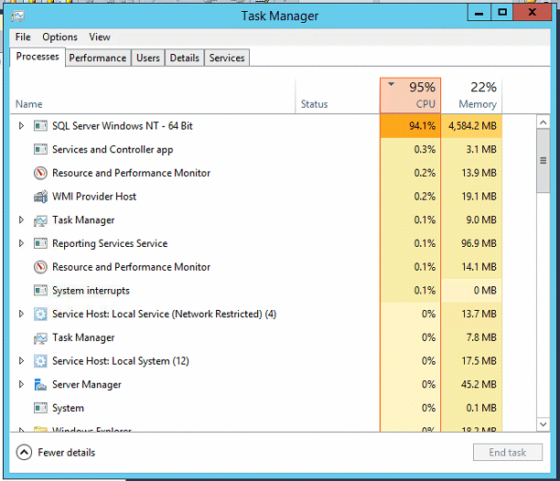This screenshot has width=560, height=481.
Task: Click the Service Host Local System gear icon
Action: (40, 361)
